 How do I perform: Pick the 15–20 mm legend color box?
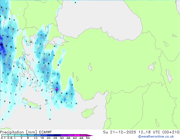pyautogui.click(x=44, y=135)
